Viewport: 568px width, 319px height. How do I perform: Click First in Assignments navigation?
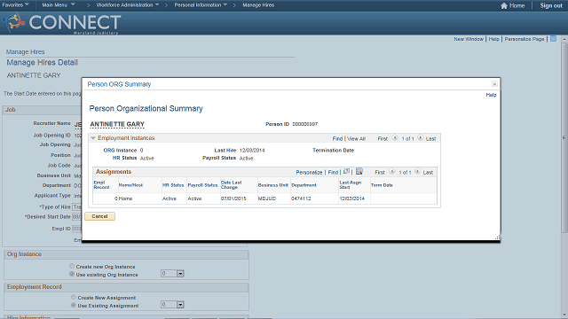(380, 172)
